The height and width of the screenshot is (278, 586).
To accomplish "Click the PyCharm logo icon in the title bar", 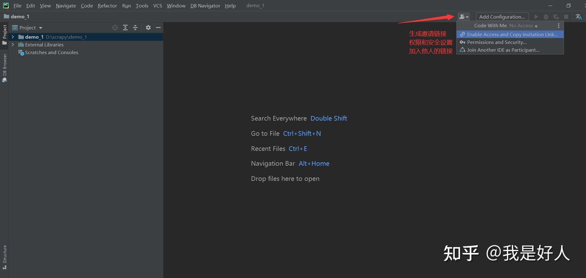I will [5, 5].
